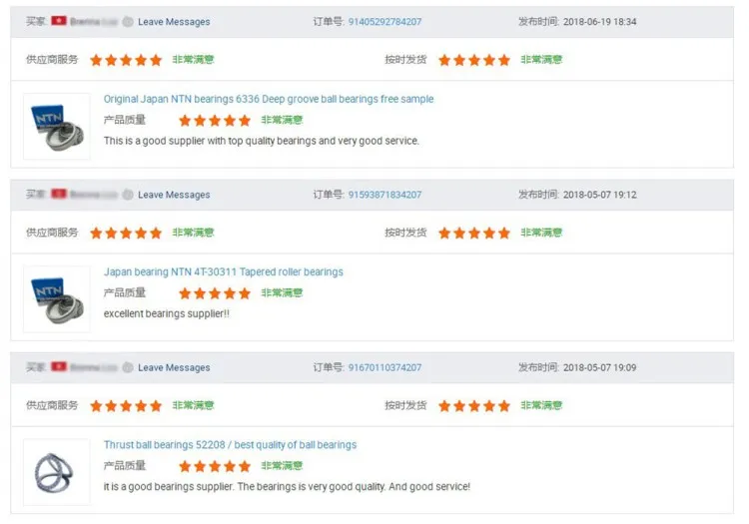The height and width of the screenshot is (524, 749).
Task: Open NTN 4T-30311 bearing product thumbnail
Action: pos(56,299)
